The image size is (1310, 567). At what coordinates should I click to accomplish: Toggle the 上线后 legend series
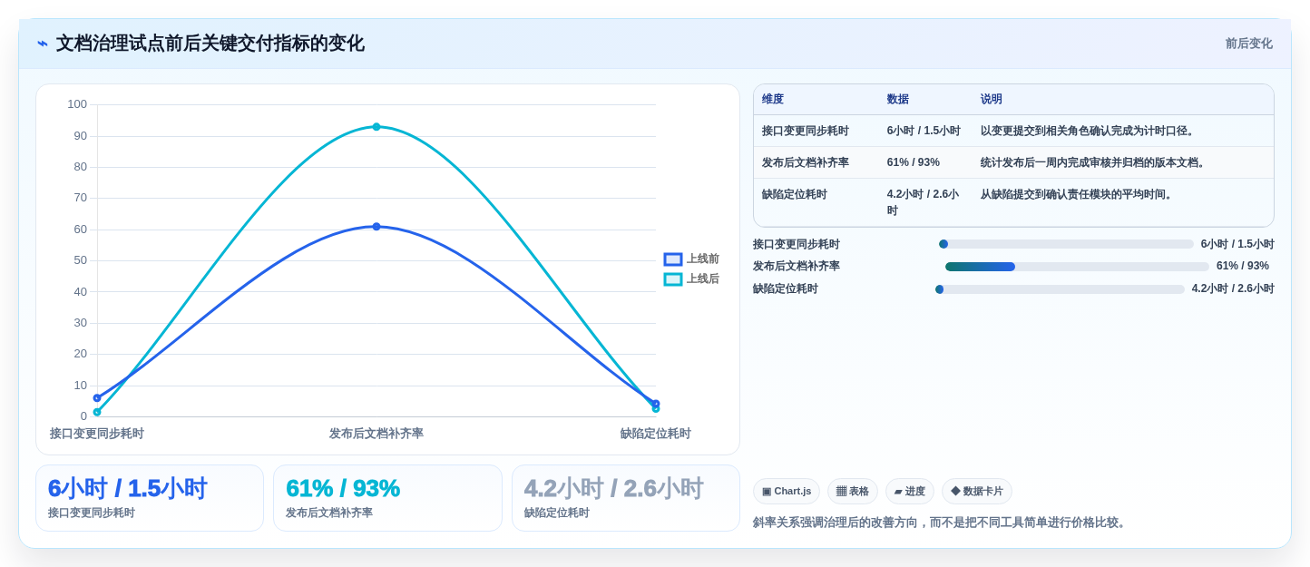click(x=691, y=279)
